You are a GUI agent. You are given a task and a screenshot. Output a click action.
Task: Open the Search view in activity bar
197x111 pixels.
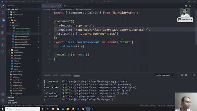pos(3,13)
